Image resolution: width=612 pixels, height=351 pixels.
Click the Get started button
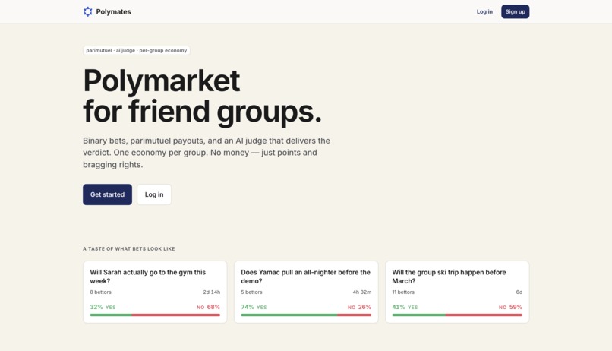click(107, 194)
